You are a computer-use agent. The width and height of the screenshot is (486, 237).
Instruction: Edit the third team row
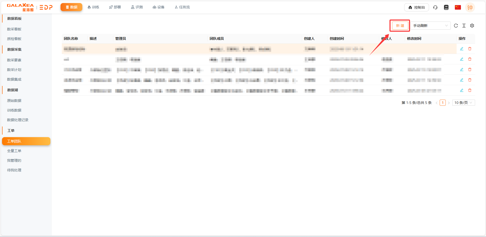click(x=462, y=69)
